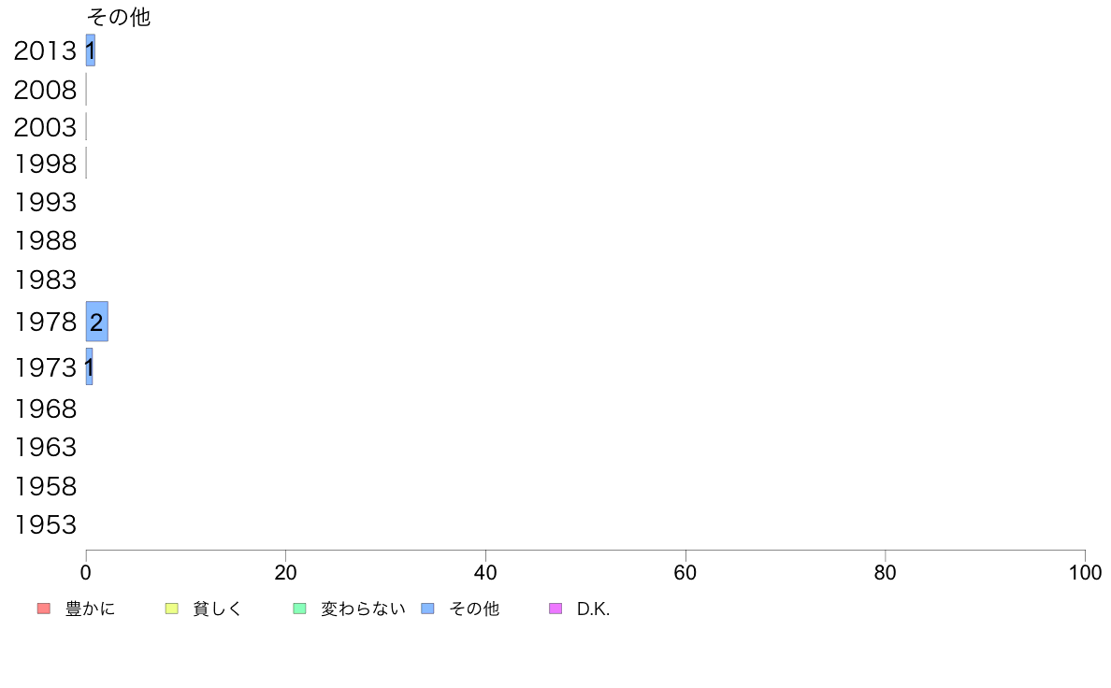The image size is (1111, 688).
Task: Click the 豊かに legend label
Action: 90,609
